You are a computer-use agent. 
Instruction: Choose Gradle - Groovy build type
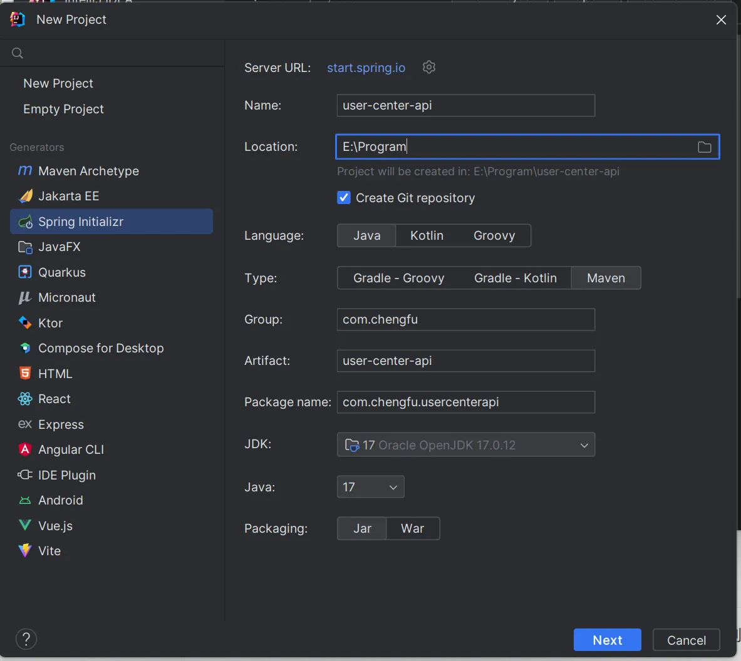pos(399,278)
